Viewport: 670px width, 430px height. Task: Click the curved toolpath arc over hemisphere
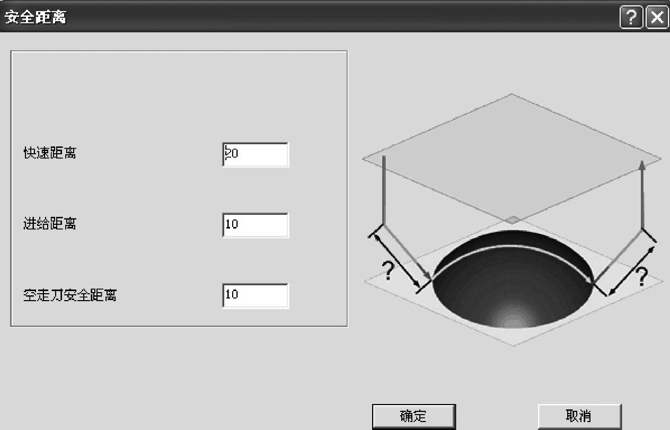coord(513,253)
